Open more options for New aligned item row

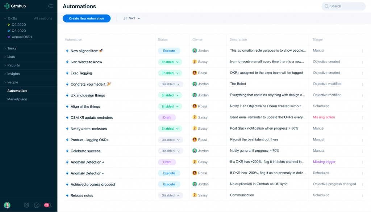pos(362,51)
